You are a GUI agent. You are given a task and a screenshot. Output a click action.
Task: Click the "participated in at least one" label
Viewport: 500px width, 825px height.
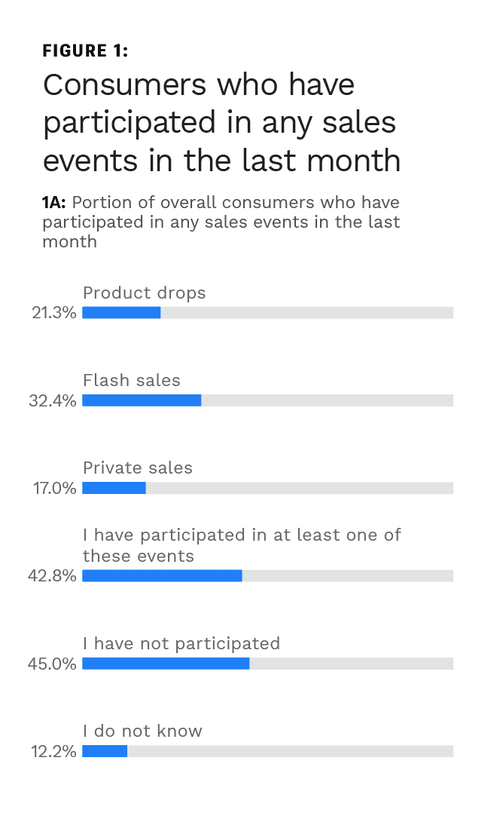click(242, 535)
